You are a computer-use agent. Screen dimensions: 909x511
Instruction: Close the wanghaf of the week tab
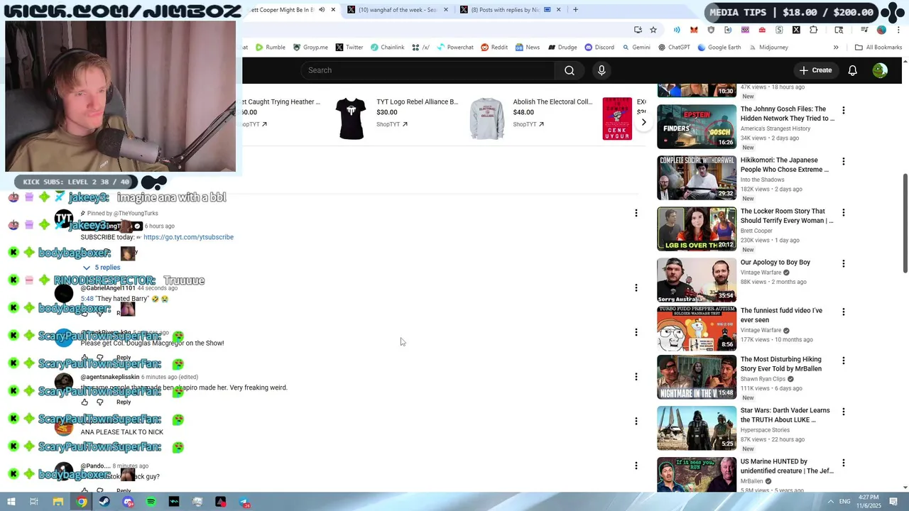tap(446, 10)
